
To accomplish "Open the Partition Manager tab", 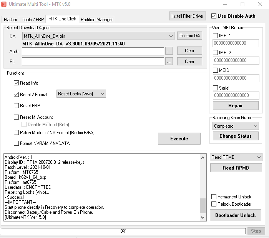I will 96,19.
